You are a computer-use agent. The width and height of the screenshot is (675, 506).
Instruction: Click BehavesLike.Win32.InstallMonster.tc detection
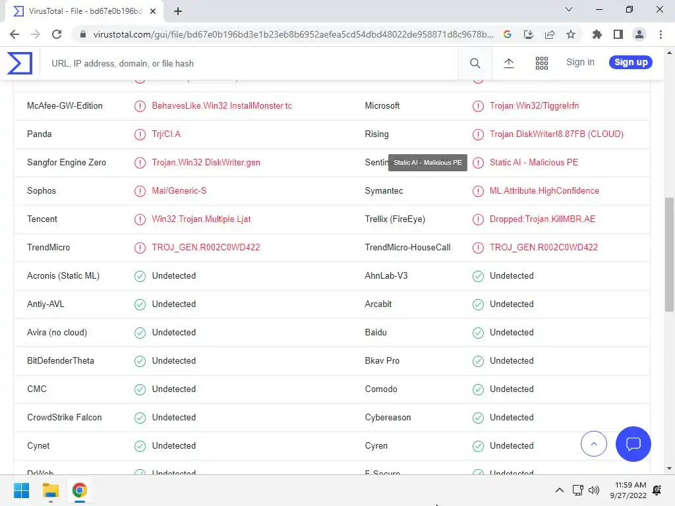tap(221, 106)
